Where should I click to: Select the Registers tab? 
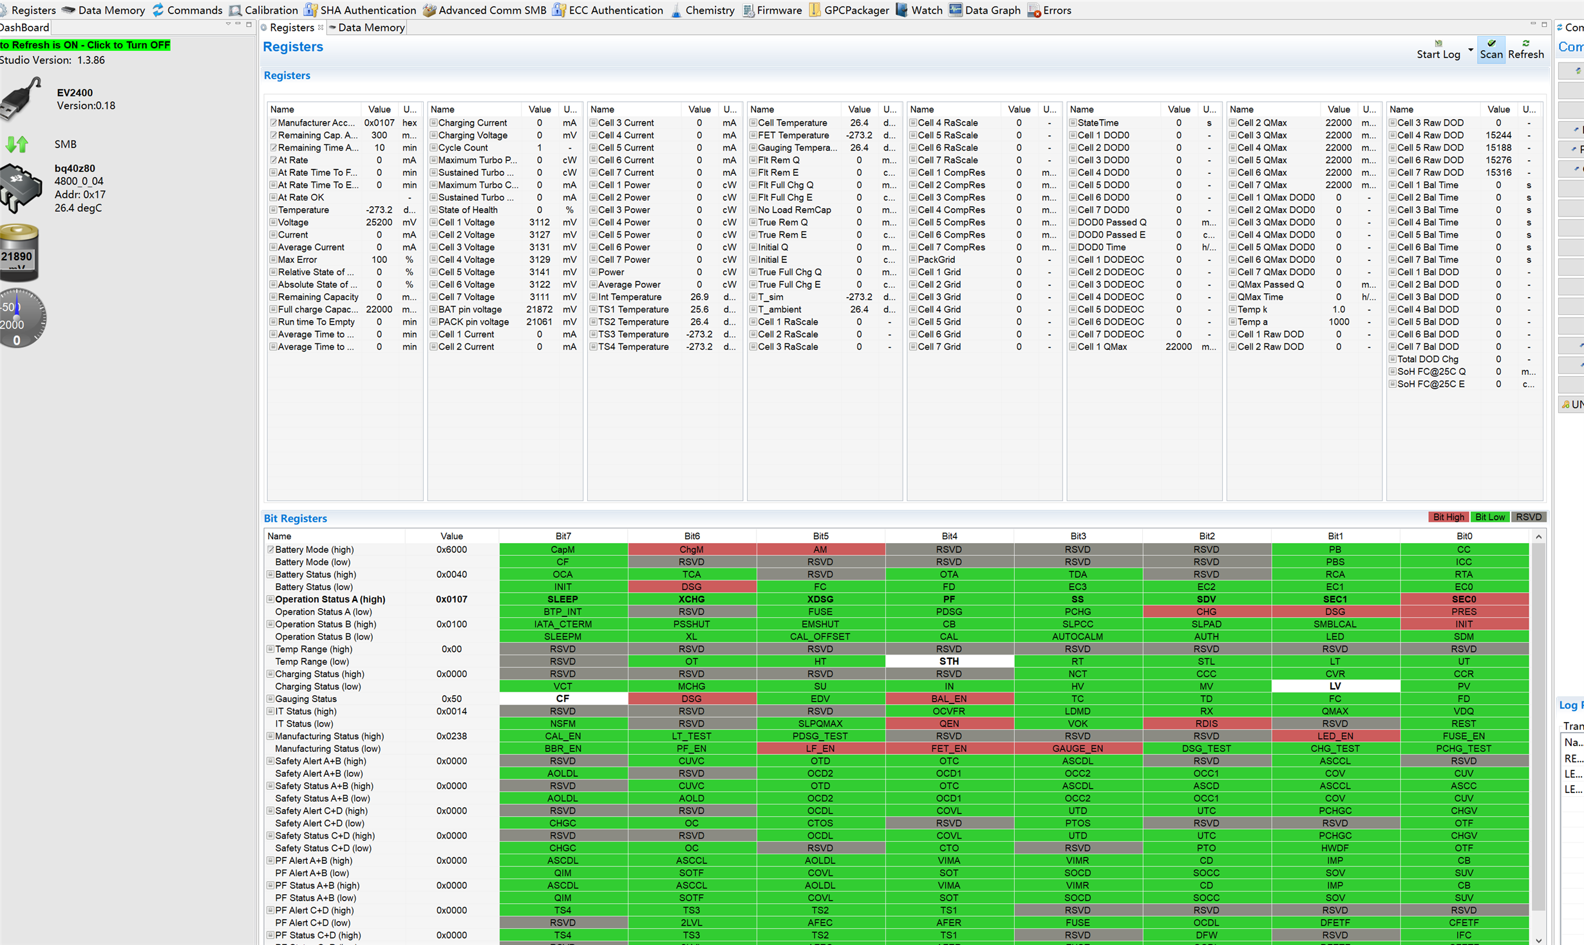[291, 28]
